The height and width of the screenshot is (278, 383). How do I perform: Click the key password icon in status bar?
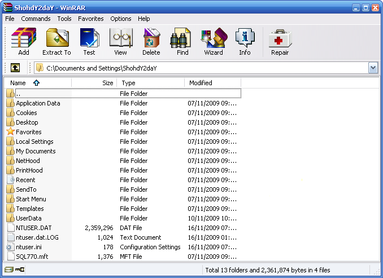click(20, 270)
